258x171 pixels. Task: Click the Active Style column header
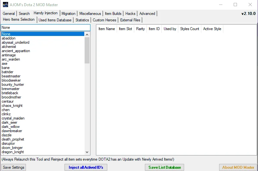212,29
